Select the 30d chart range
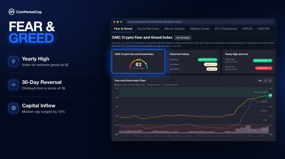This screenshot has height=159, width=285. (260, 81)
